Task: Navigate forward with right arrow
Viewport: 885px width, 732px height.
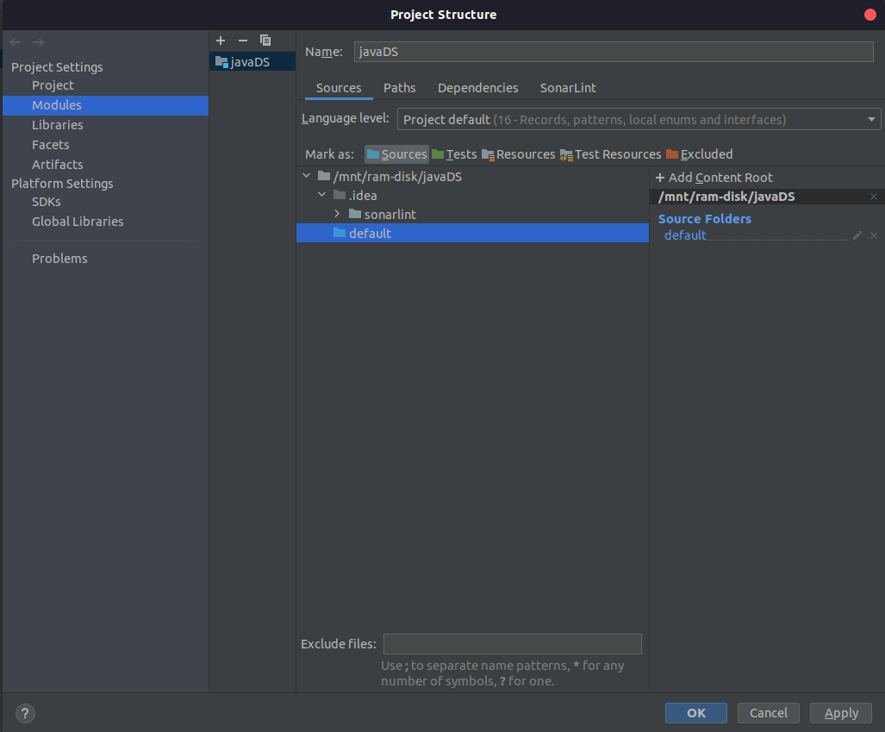Action: 39,42
